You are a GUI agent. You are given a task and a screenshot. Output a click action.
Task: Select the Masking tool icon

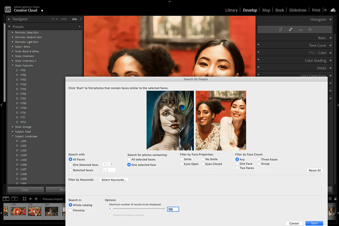pyautogui.click(x=310, y=29)
